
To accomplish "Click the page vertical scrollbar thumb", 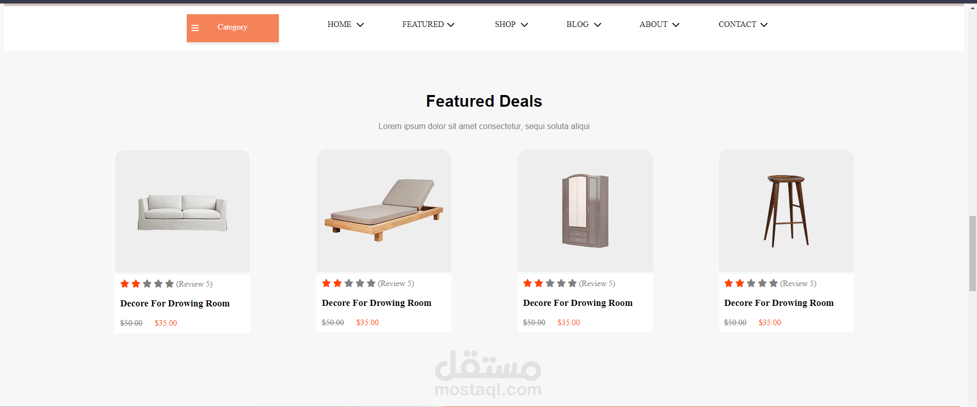I will click(972, 253).
